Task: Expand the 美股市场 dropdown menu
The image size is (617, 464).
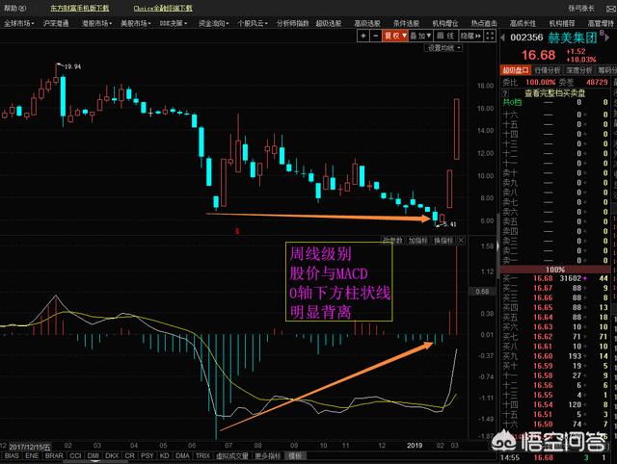Action: 135,23
